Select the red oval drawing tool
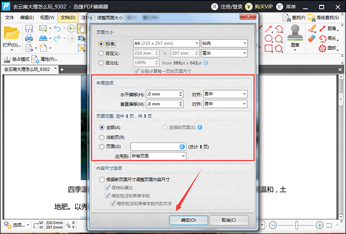This screenshot has width=346, height=234. click(268, 39)
